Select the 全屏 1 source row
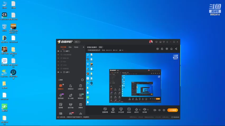Screen dimensions: 225x126 [71, 72]
